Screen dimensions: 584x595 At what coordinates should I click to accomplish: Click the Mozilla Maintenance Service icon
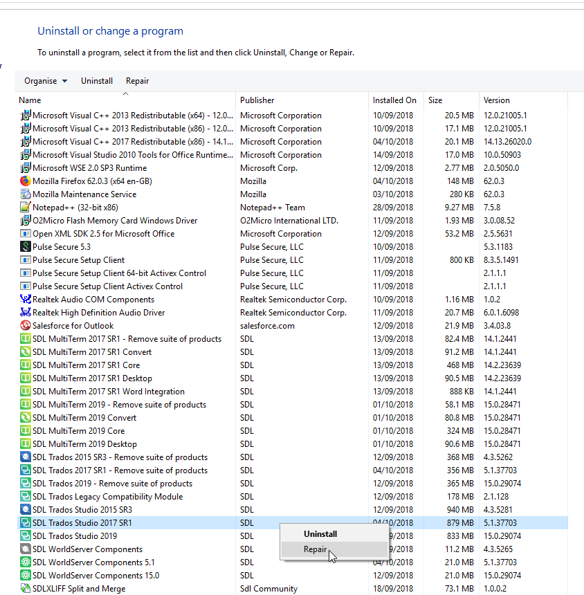tap(26, 194)
